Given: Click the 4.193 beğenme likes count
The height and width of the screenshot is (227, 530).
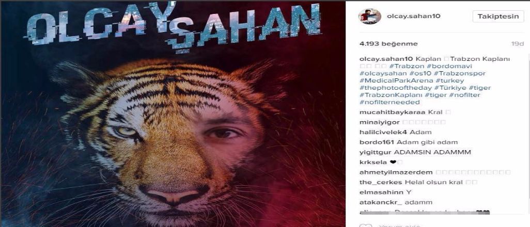Looking at the screenshot, I should click(x=388, y=44).
